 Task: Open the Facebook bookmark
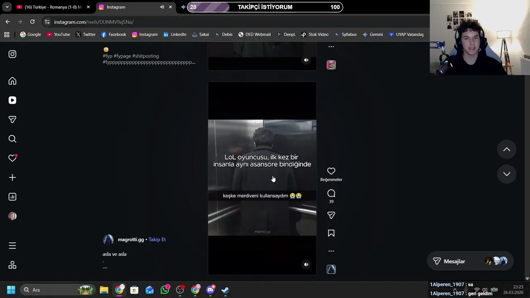(114, 34)
